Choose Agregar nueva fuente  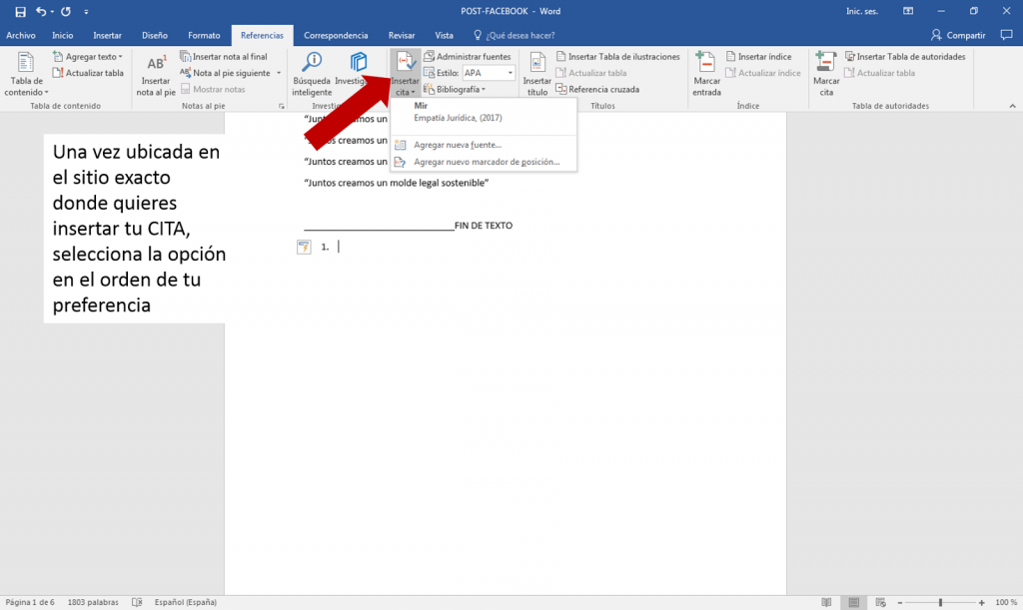[x=484, y=145]
